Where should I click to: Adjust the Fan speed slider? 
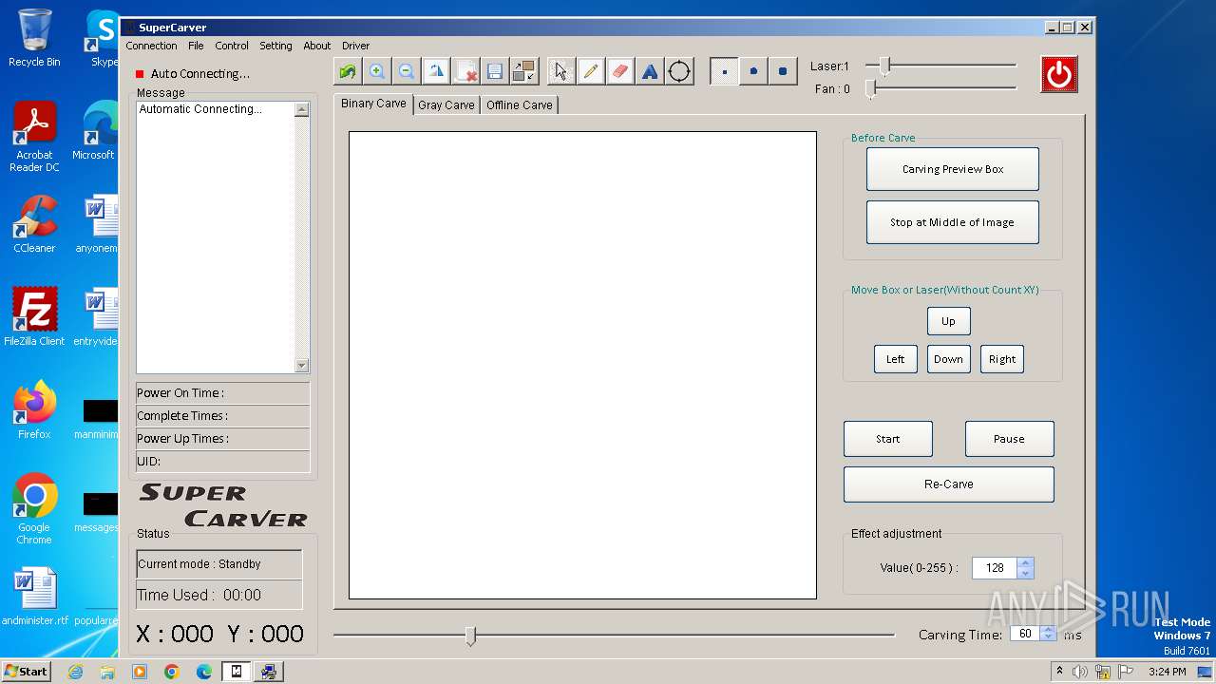871,88
